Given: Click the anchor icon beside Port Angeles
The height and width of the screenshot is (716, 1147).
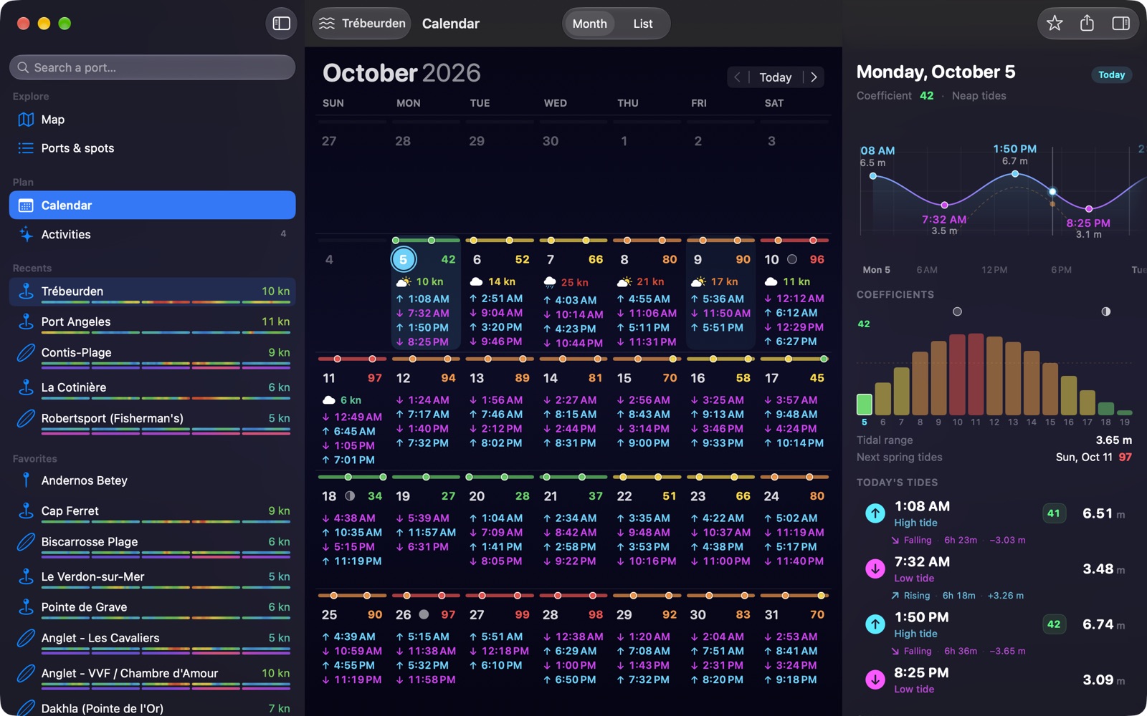Looking at the screenshot, I should [26, 321].
